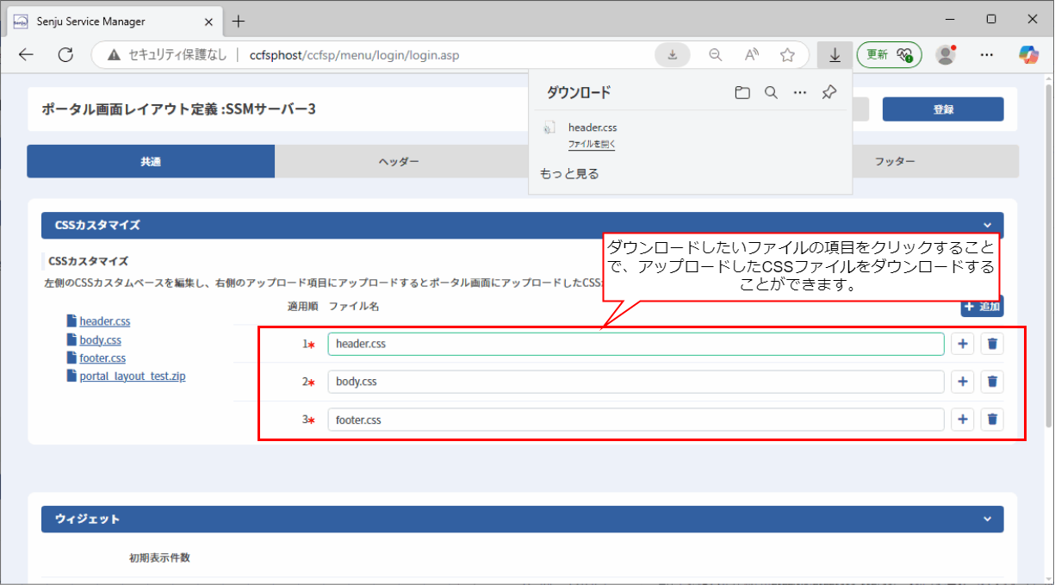The width and height of the screenshot is (1055, 585).
Task: Download footer.css from custom base list
Action: point(102,358)
